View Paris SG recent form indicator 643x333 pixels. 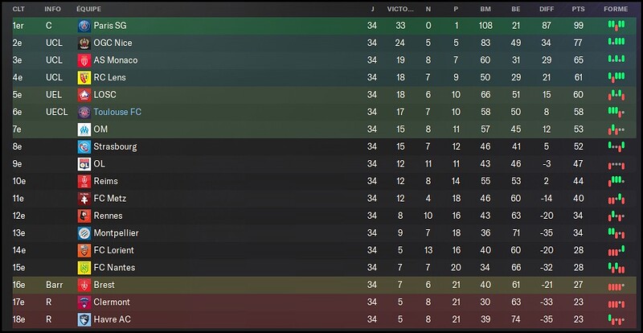pyautogui.click(x=616, y=26)
